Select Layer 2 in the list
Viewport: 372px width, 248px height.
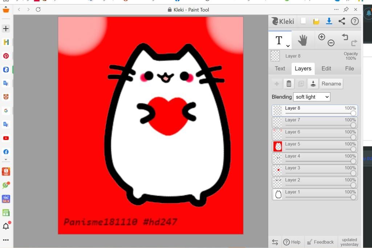(x=315, y=182)
